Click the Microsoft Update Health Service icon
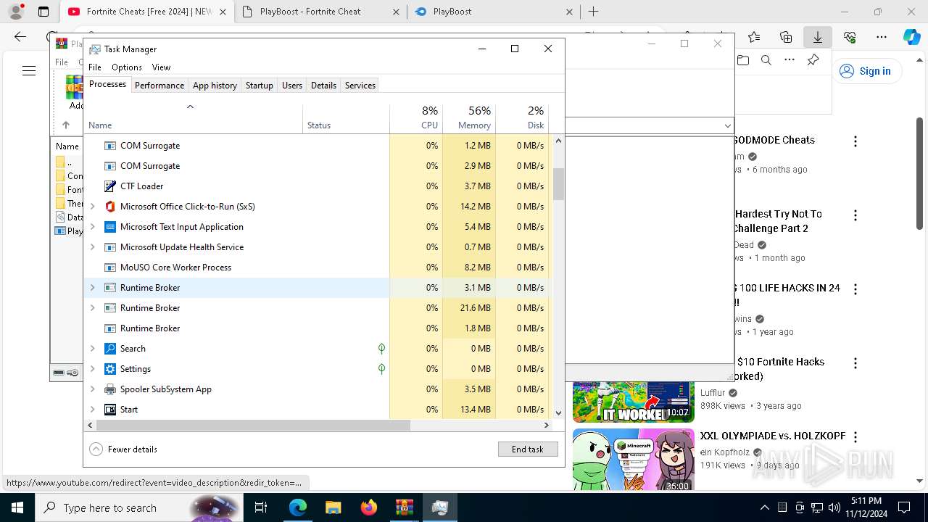Image resolution: width=928 pixels, height=522 pixels. click(x=110, y=247)
